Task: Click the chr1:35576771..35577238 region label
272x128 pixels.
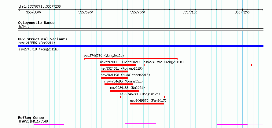Action: pos(39,7)
